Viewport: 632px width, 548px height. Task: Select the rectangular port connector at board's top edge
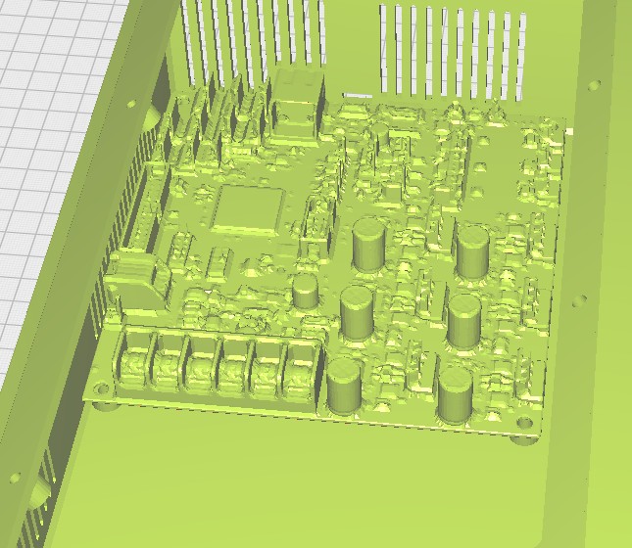click(x=298, y=98)
